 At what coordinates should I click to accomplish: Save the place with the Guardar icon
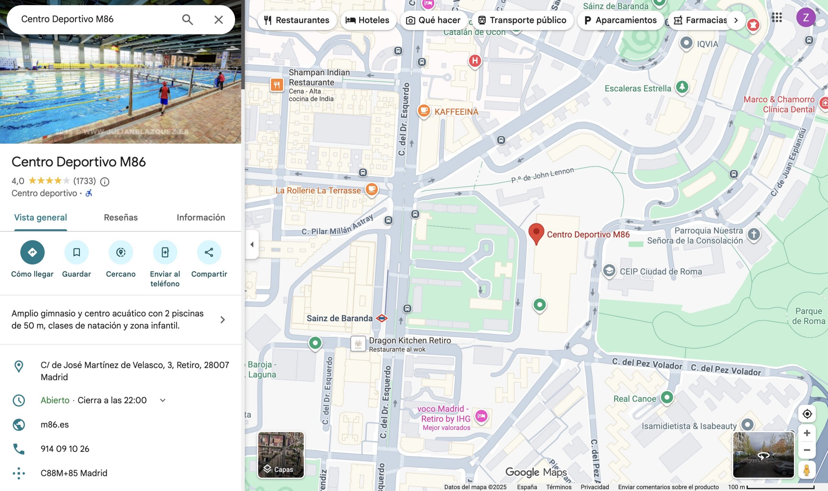(x=76, y=252)
